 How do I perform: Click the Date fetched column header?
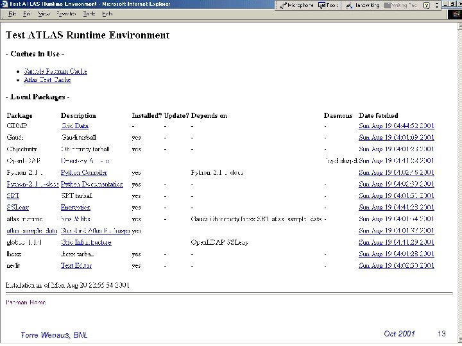tap(379, 115)
